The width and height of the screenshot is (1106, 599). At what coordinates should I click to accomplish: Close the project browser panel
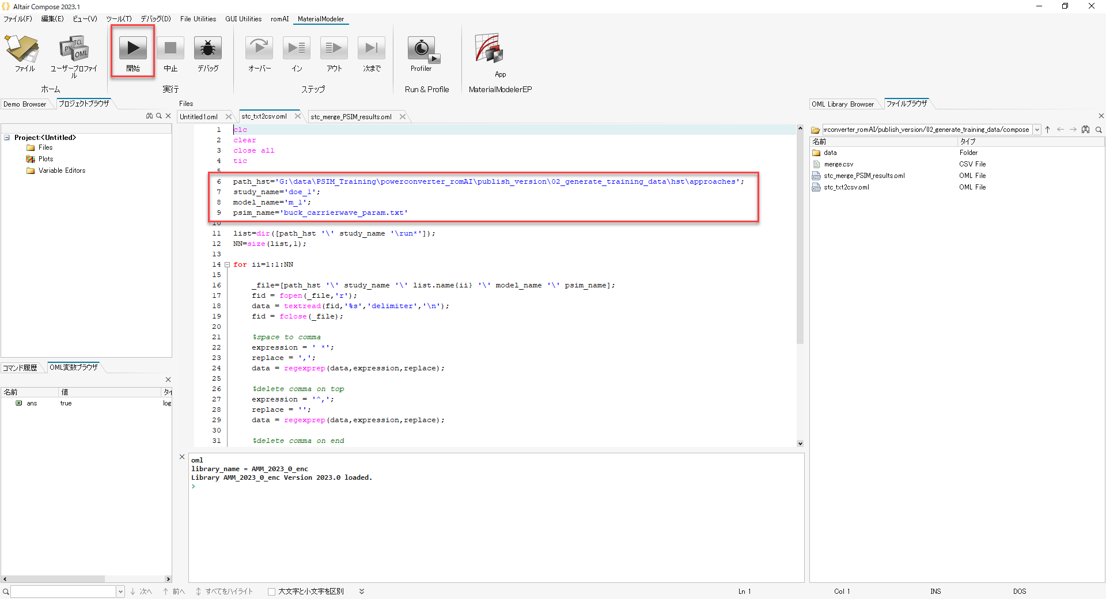coord(168,116)
